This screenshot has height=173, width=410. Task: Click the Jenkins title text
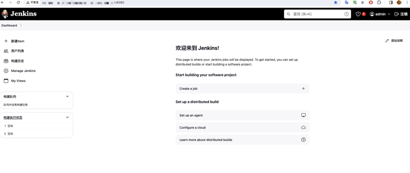pyautogui.click(x=24, y=14)
